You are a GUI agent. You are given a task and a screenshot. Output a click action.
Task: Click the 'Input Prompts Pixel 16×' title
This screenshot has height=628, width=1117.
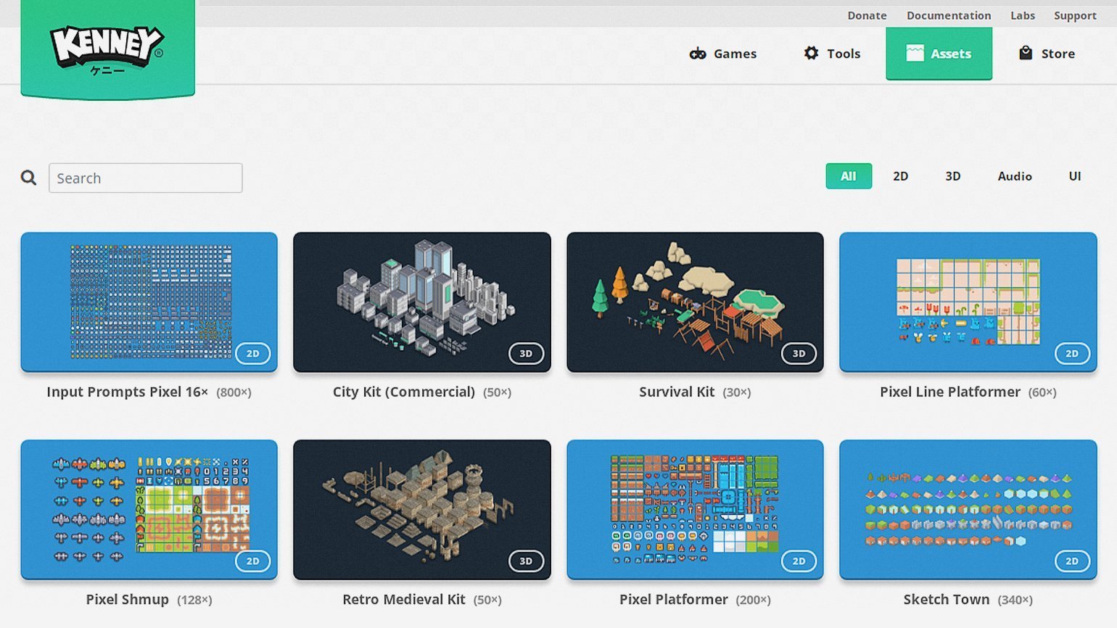(x=127, y=392)
